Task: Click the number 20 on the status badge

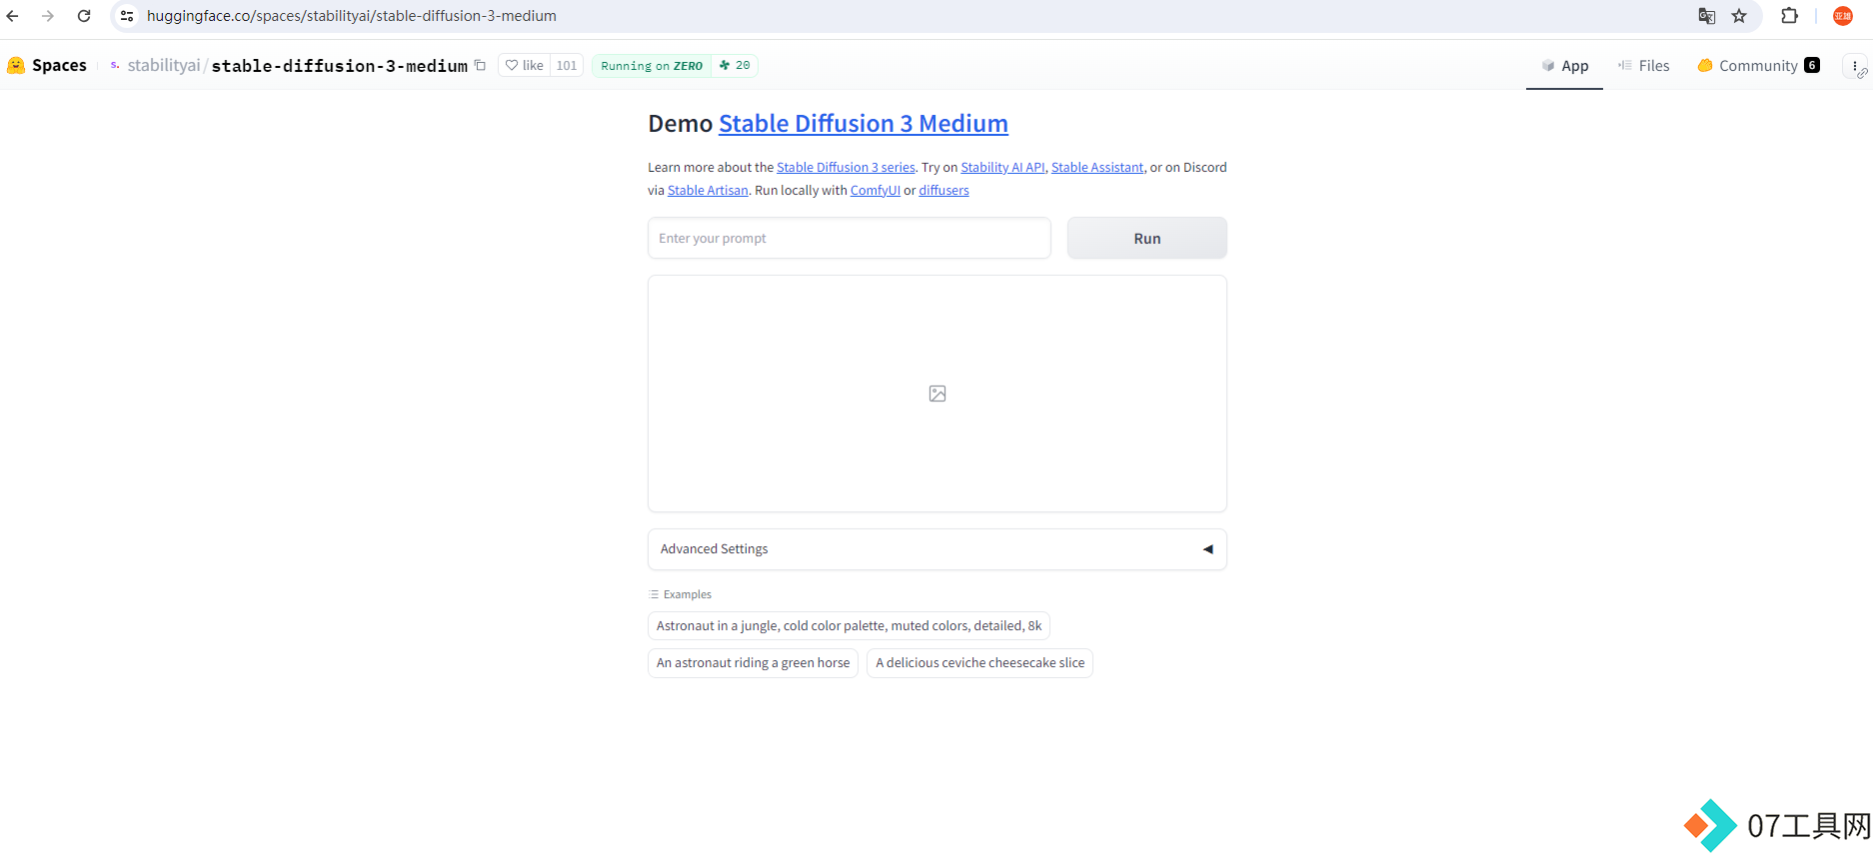Action: (x=743, y=66)
